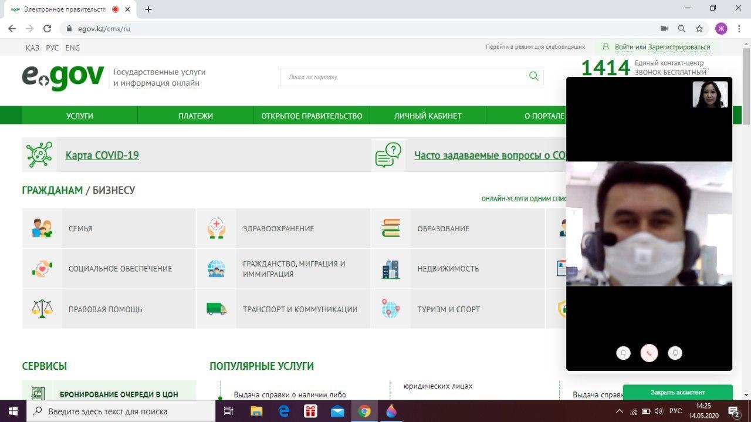Switch interface language to ENG
This screenshot has width=751, height=422.
pos(72,48)
